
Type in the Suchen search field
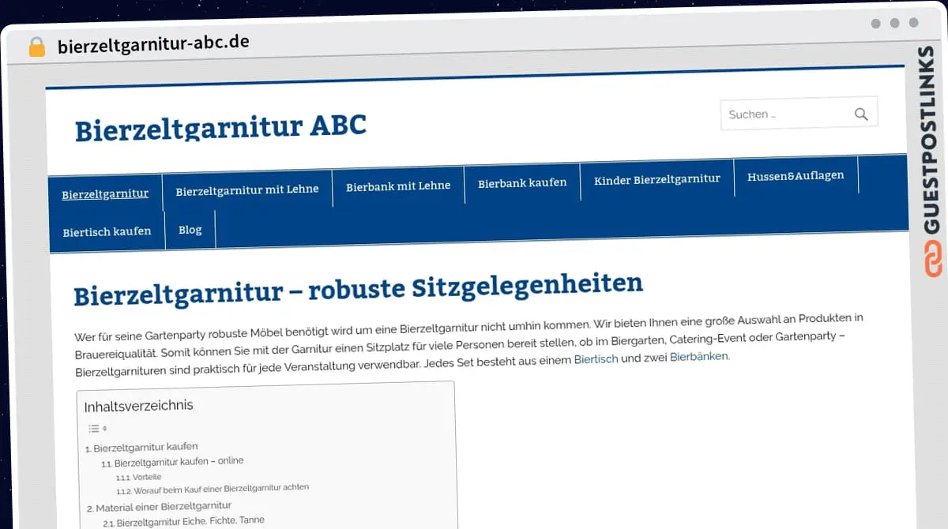click(782, 114)
